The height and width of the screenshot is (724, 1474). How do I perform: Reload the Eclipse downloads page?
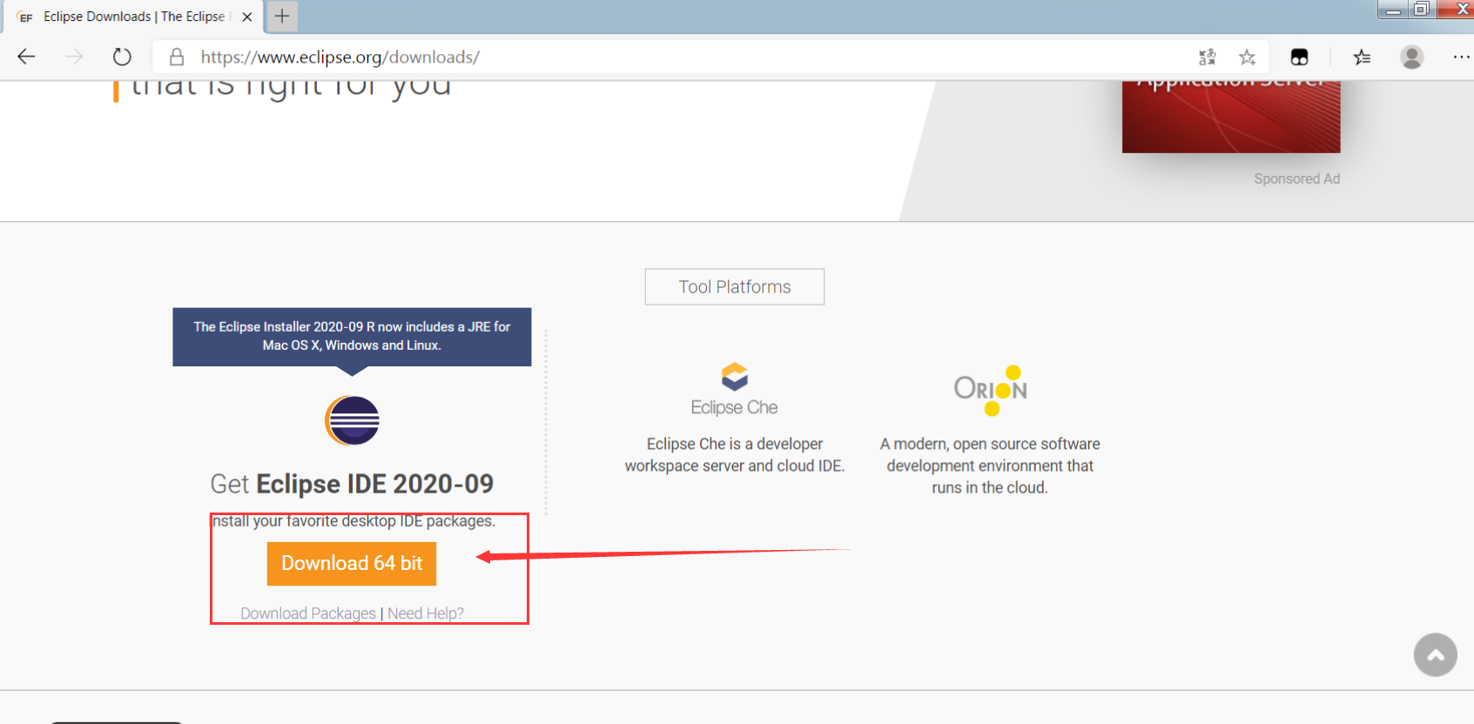(122, 57)
